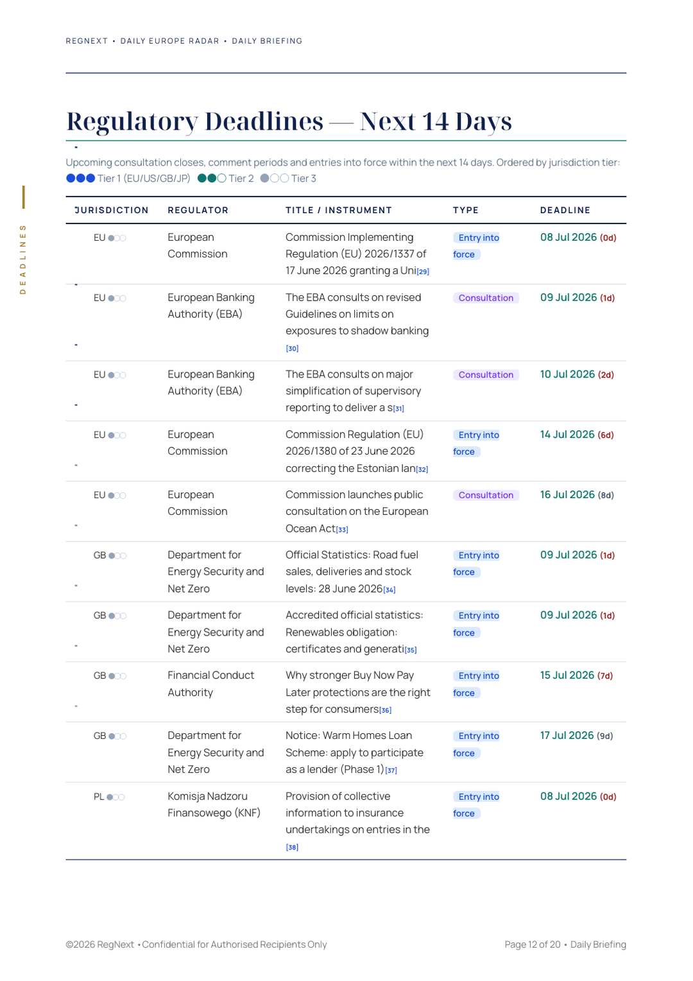This screenshot has width=693, height=981.
Task: Click Financial Conduct Authority regulator cell
Action: click(210, 684)
